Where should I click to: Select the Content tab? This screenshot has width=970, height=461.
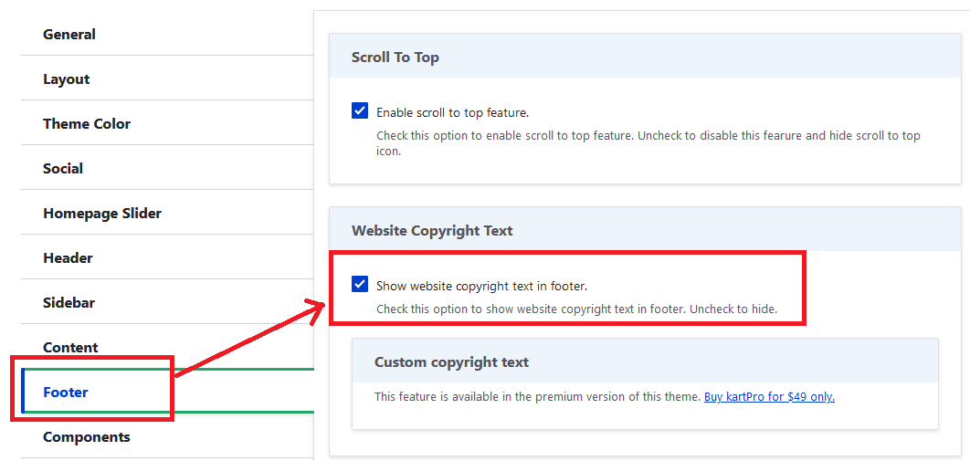[x=70, y=348]
